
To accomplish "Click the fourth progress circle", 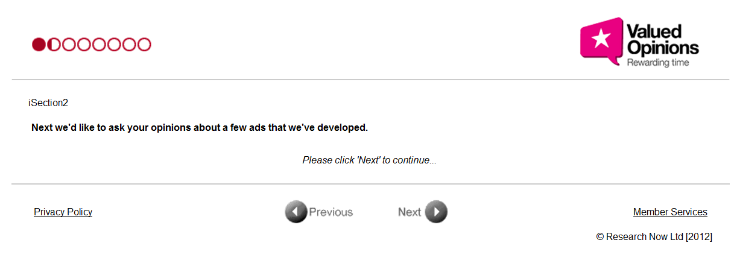I will (84, 45).
